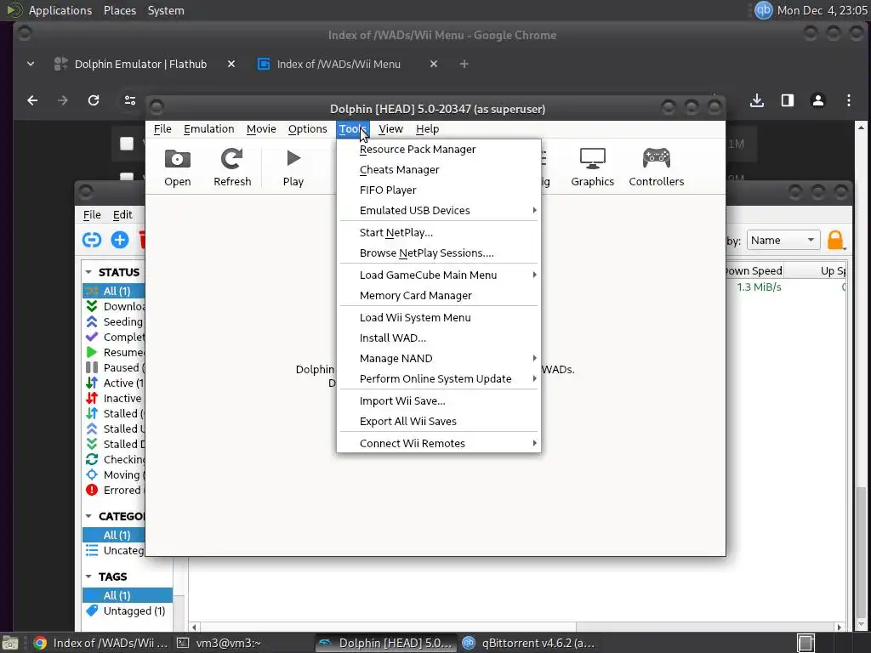Click the Chrome reload button
The width and height of the screenshot is (871, 653).
pos(94,100)
